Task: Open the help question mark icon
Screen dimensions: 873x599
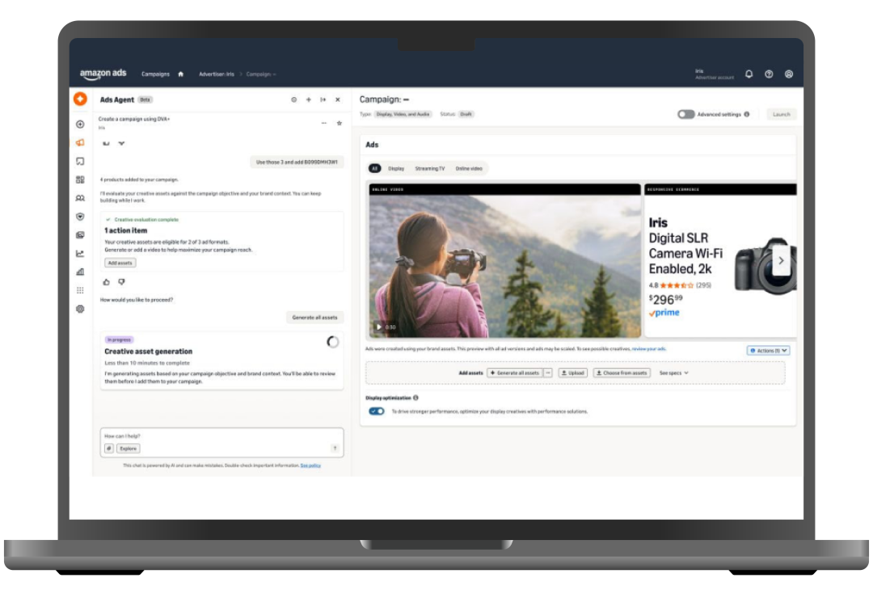Action: [769, 74]
